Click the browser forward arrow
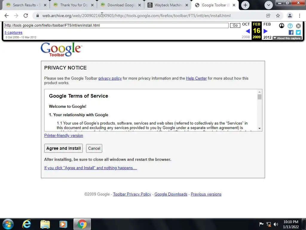The height and width of the screenshot is (230, 306). pyautogui.click(x=16, y=16)
